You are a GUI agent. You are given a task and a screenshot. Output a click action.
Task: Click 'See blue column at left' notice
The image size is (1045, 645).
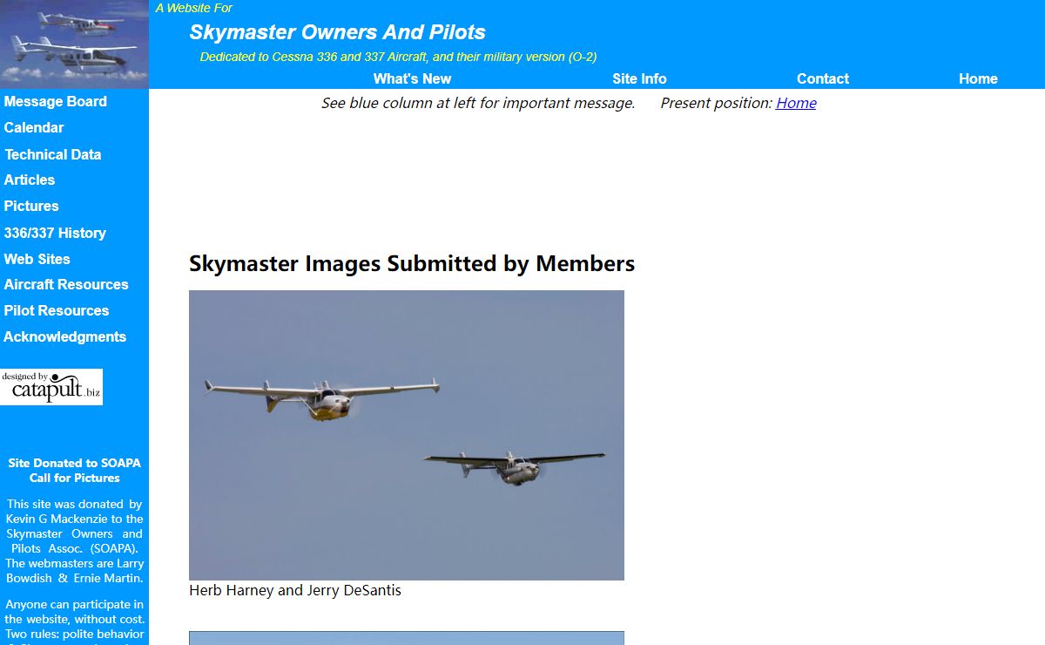(478, 103)
